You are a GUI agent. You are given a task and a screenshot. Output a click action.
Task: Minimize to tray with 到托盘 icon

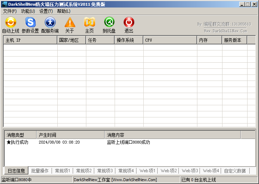click(109, 23)
